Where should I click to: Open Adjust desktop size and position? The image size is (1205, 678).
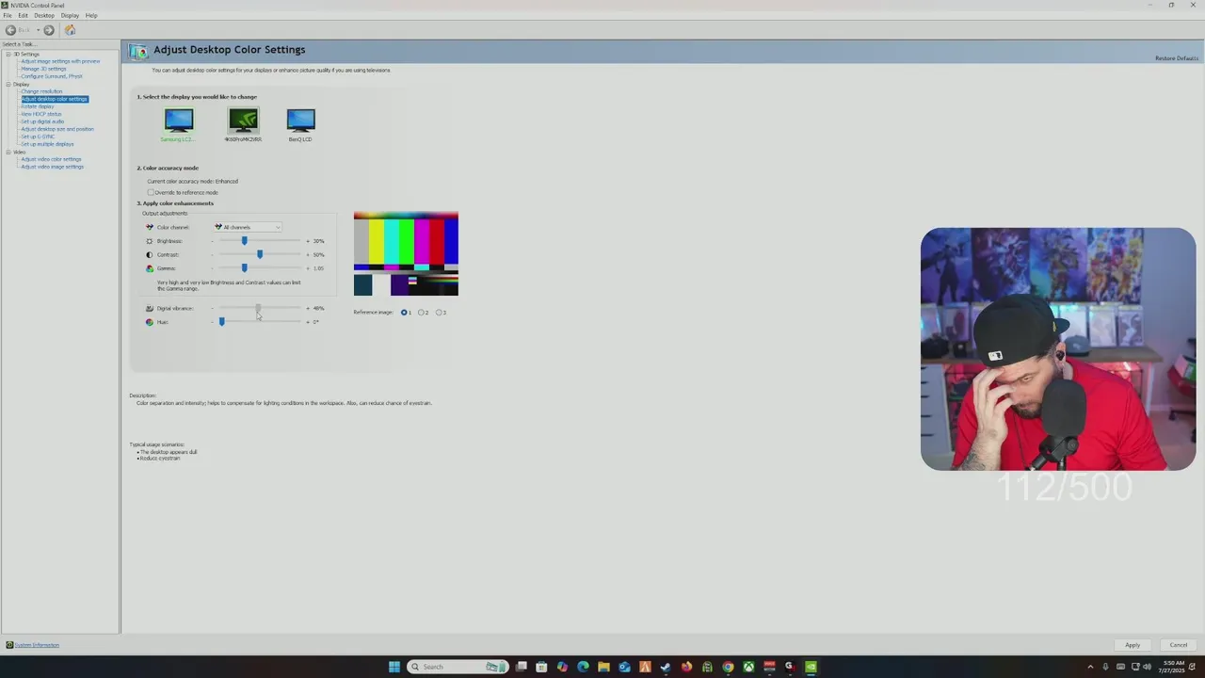57,129
